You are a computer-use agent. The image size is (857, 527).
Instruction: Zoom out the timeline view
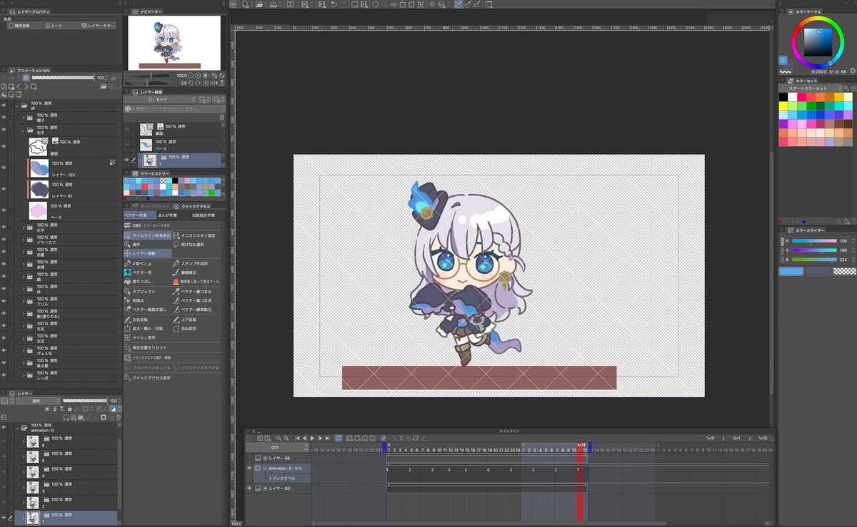click(x=279, y=438)
